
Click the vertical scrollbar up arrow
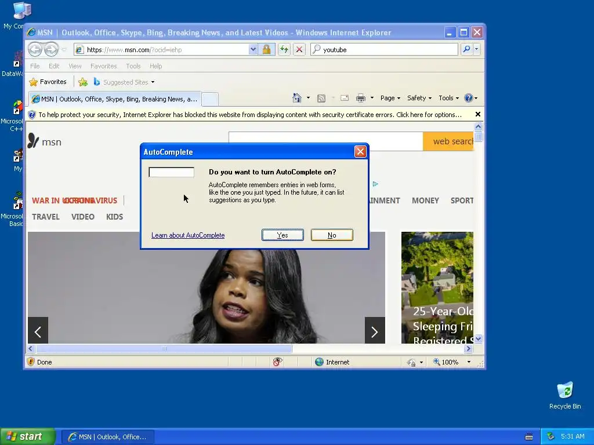[x=478, y=127]
